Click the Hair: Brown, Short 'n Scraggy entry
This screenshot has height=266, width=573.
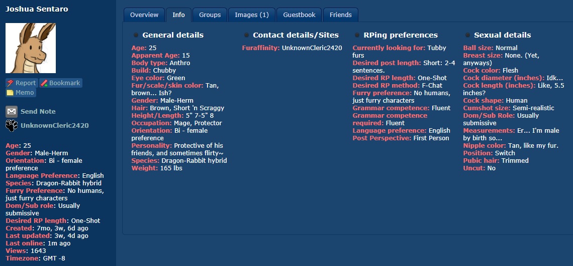point(178,108)
